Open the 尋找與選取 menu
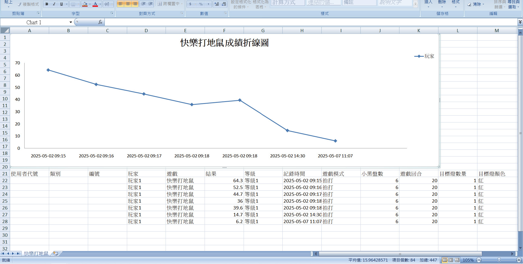 tap(513, 4)
